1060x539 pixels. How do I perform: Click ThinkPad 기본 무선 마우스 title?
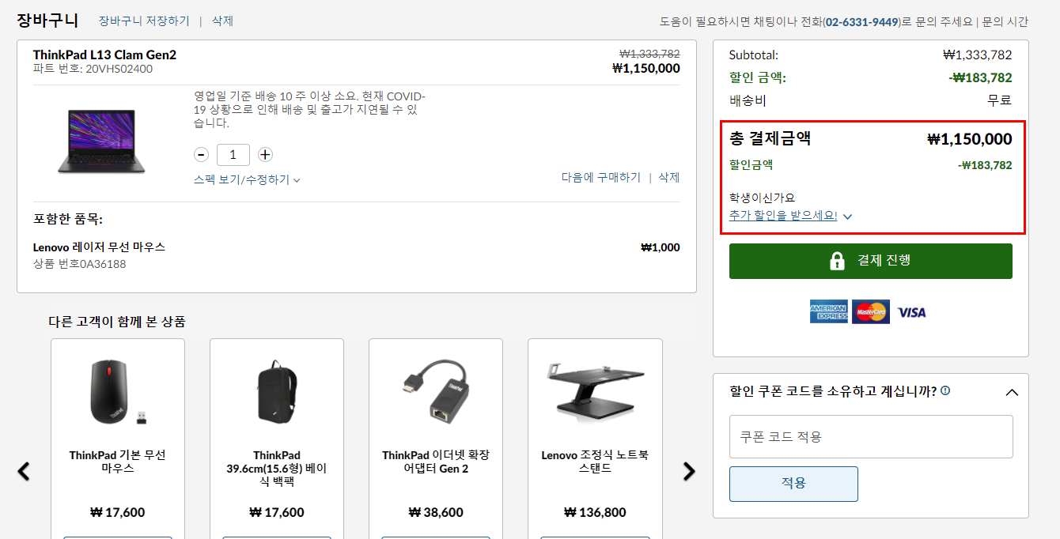(118, 462)
